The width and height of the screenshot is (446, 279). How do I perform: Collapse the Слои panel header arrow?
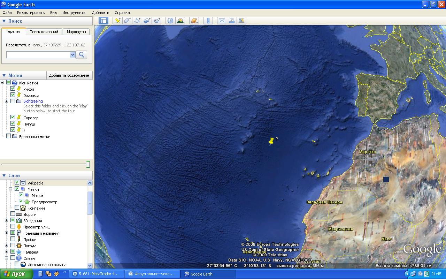(x=4, y=175)
